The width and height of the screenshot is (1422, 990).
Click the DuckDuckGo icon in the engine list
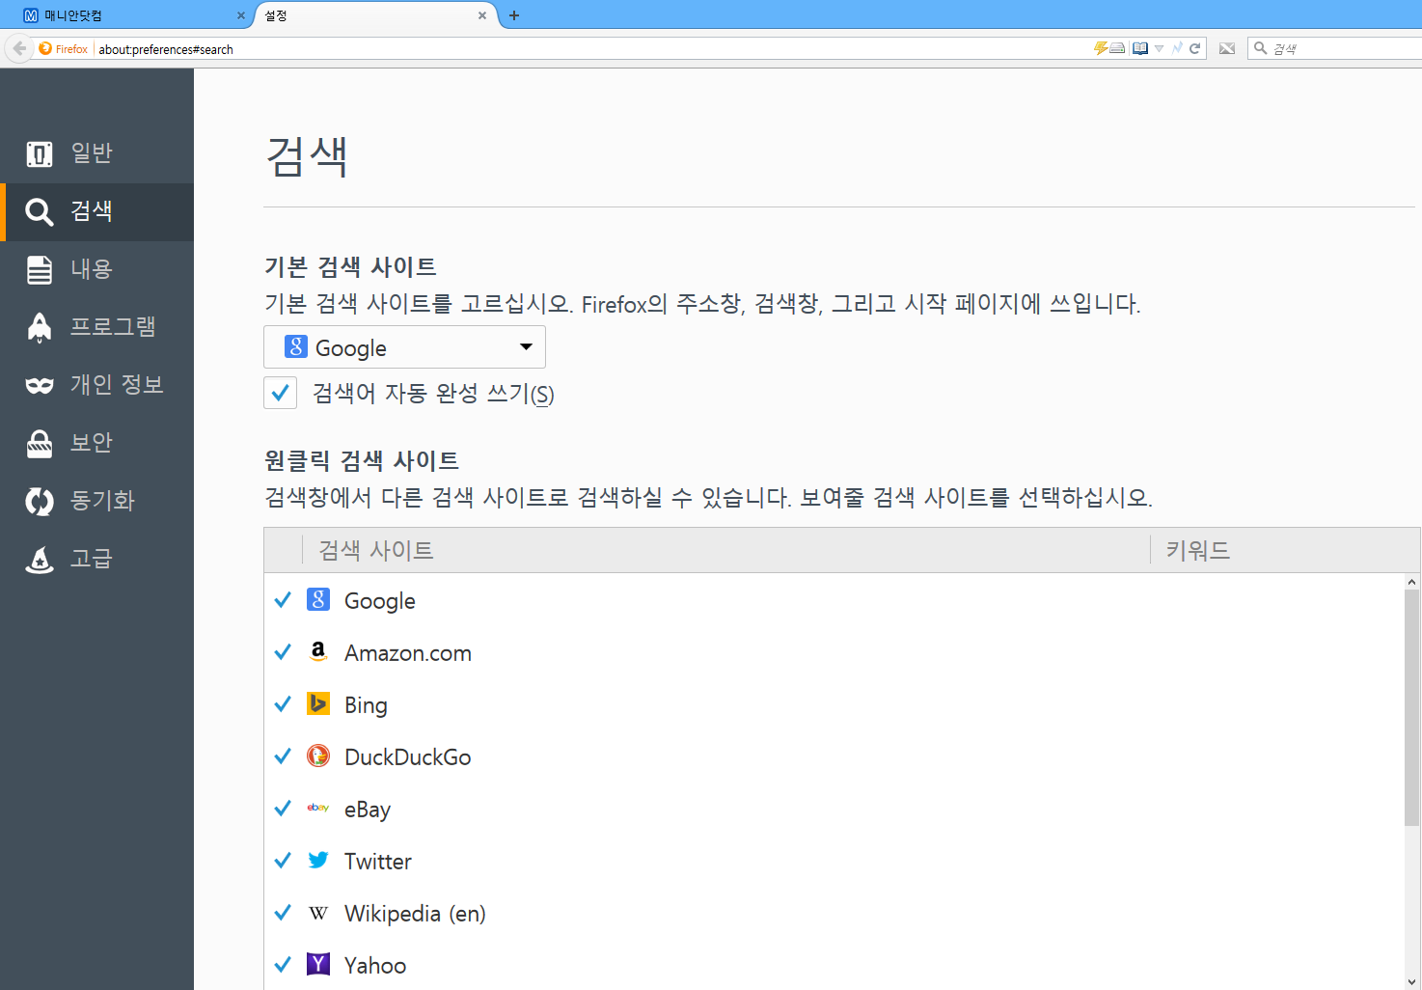(x=318, y=756)
